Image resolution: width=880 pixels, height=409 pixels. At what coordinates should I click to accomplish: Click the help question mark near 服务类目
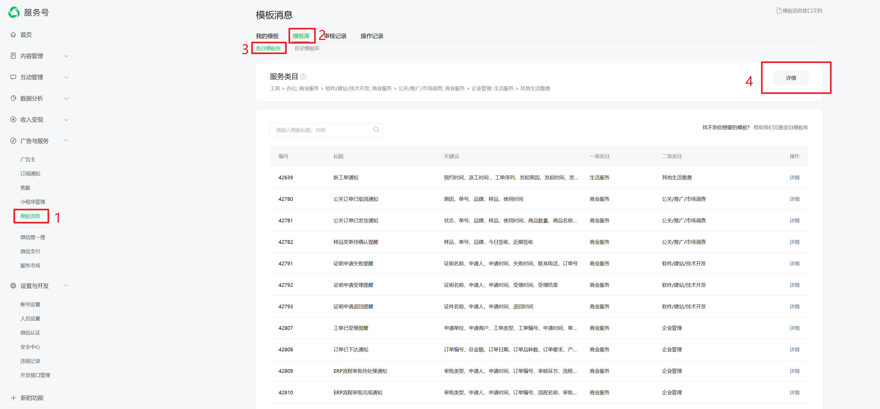pos(303,77)
